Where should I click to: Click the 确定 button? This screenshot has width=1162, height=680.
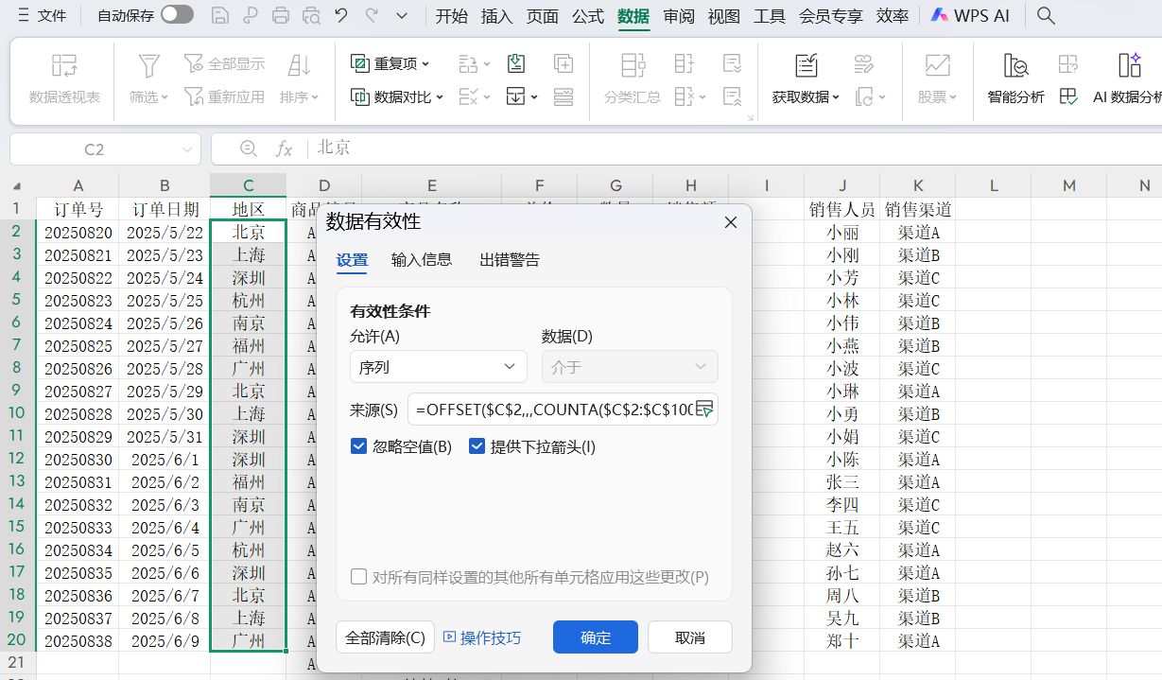(595, 637)
